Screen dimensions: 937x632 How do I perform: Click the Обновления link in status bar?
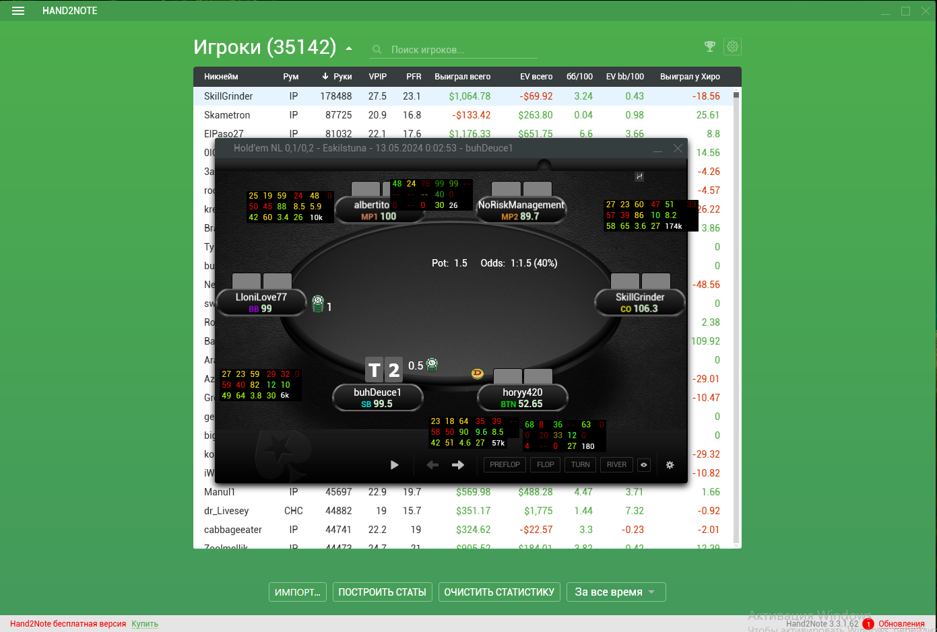(x=901, y=624)
